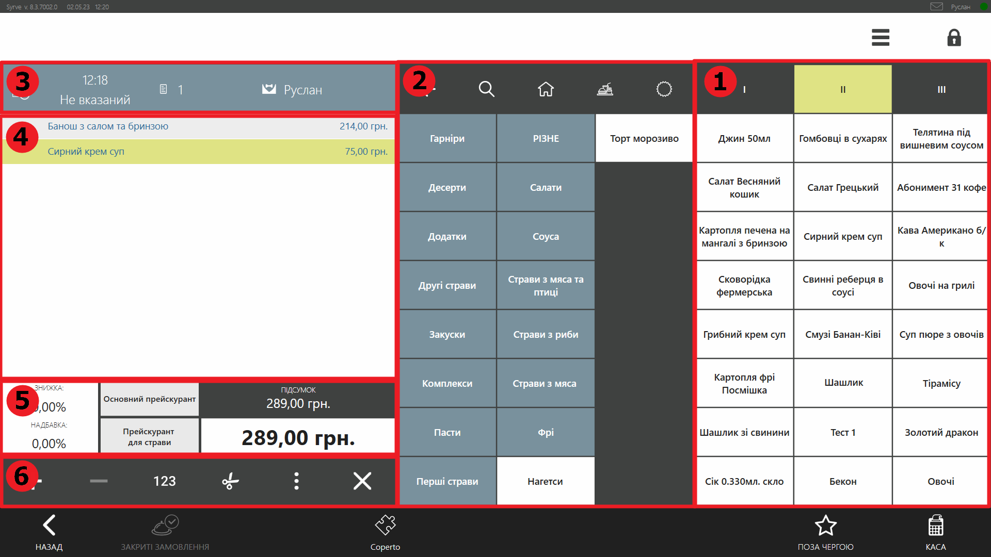
Task: Delete the selected item with X icon
Action: 362,481
